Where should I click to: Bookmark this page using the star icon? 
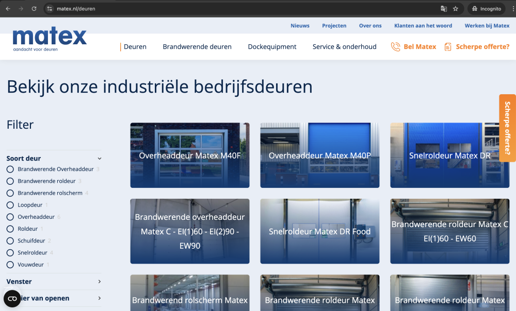click(456, 9)
